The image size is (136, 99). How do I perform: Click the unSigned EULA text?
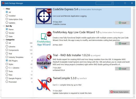pos(59,70)
